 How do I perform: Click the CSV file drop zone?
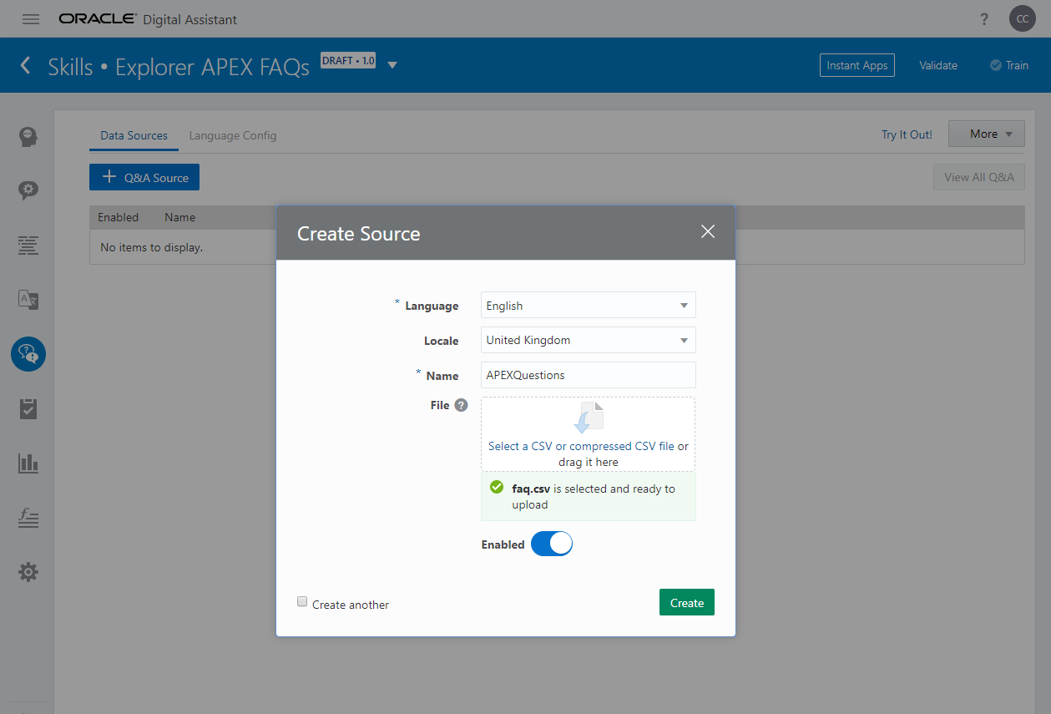(589, 434)
